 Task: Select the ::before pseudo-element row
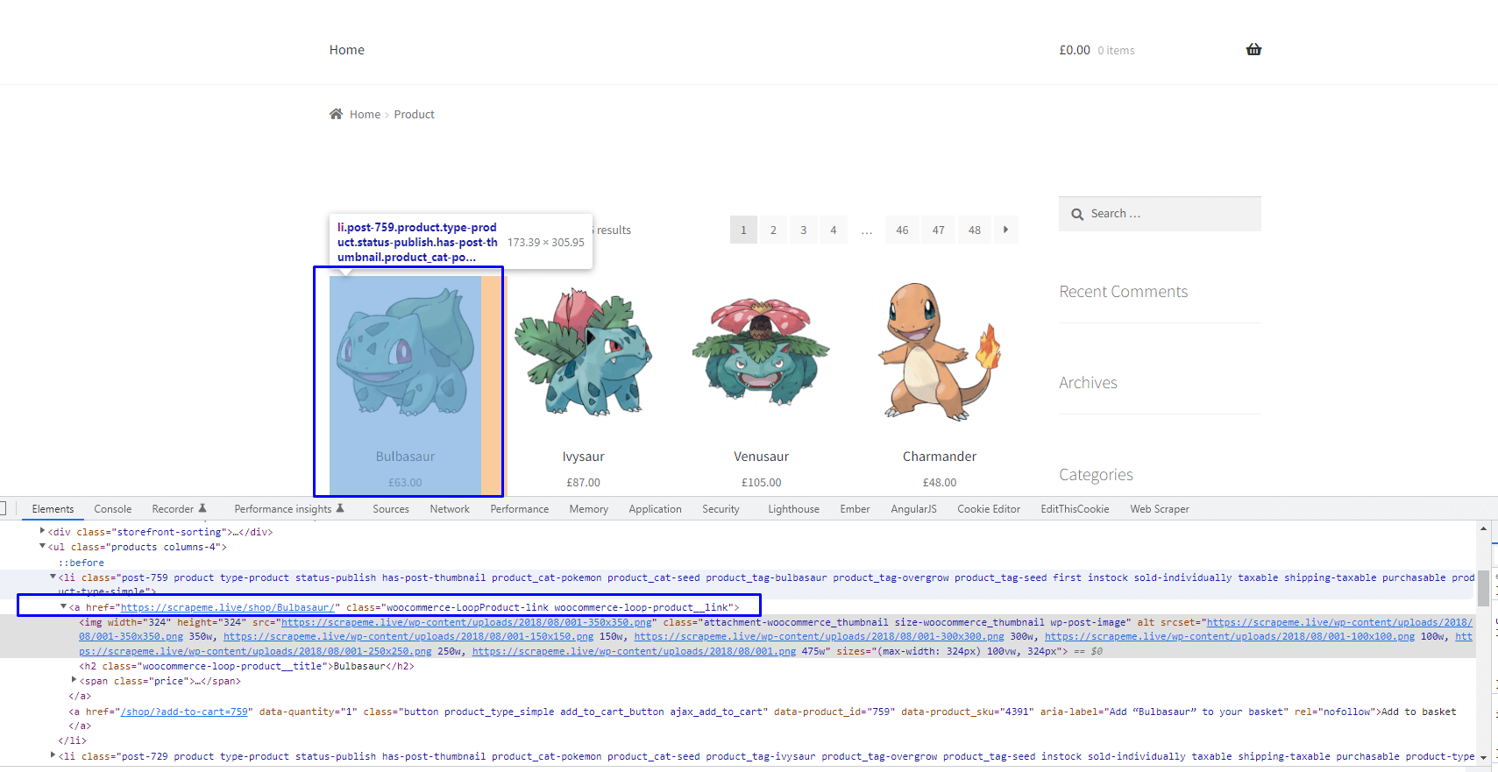click(x=81, y=563)
